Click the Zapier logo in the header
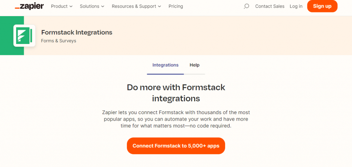This screenshot has height=167, width=352. 30,6
